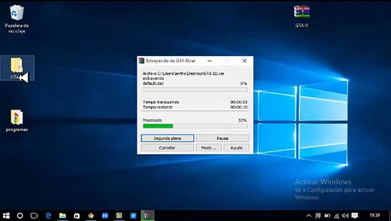Launch Microsoft Edge from taskbar
The width and height of the screenshot is (391, 221).
[48, 216]
